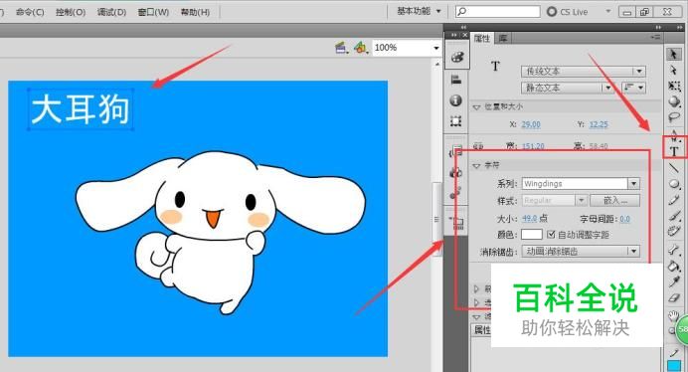Select the Oval shape tool
The height and width of the screenshot is (372, 688).
pos(674,184)
